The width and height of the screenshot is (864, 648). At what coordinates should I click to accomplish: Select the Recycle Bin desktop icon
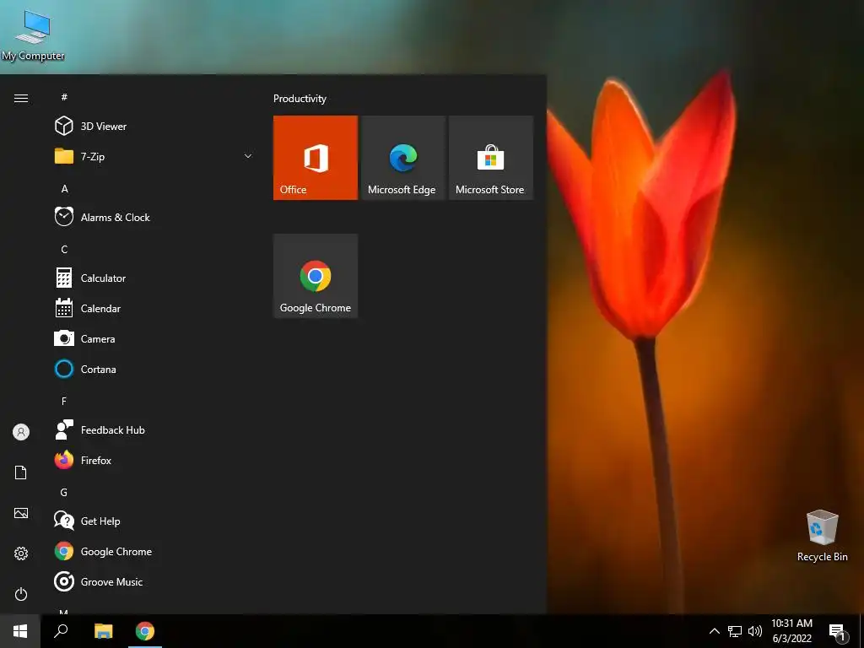822,536
